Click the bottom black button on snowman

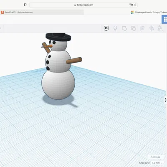48,68
